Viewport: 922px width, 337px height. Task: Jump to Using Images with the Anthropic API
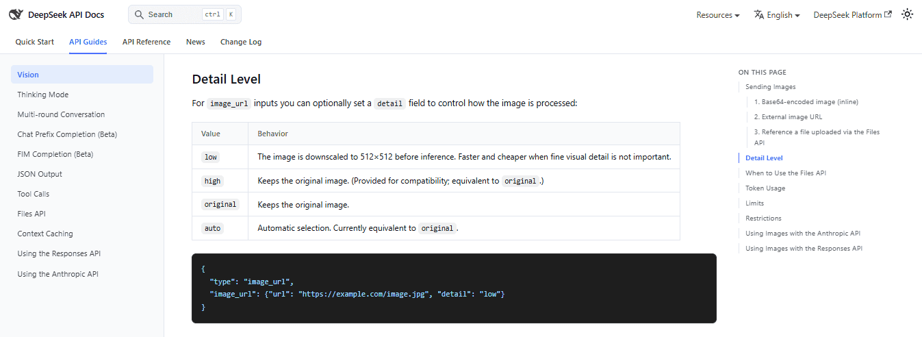pos(803,234)
